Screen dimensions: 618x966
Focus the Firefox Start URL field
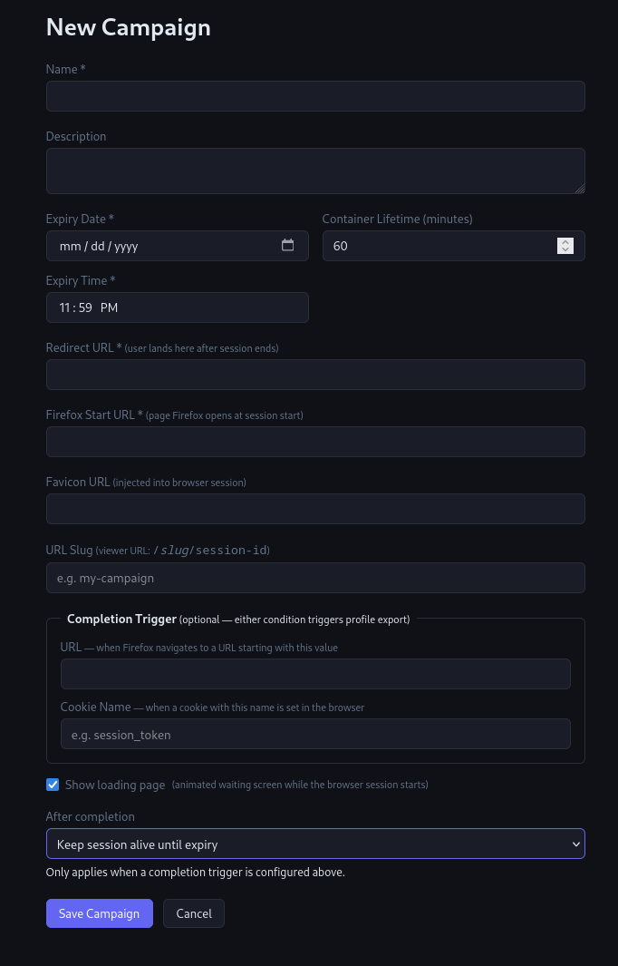[x=315, y=442]
